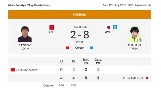Click BATIROV ADAM in score table
161x91 pixels.
pyautogui.click(x=26, y=70)
